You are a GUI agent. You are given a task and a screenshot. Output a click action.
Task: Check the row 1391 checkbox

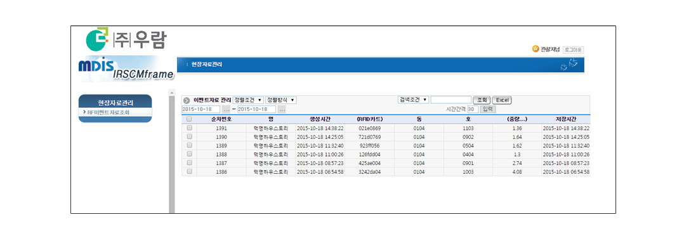(189, 128)
